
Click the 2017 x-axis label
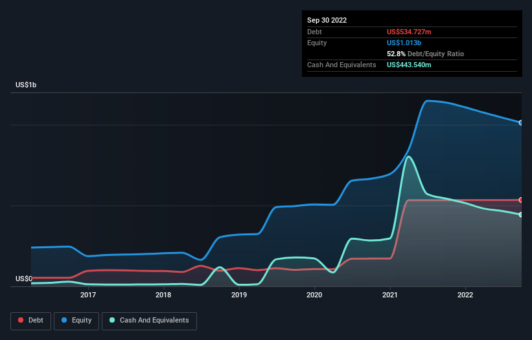click(x=88, y=295)
